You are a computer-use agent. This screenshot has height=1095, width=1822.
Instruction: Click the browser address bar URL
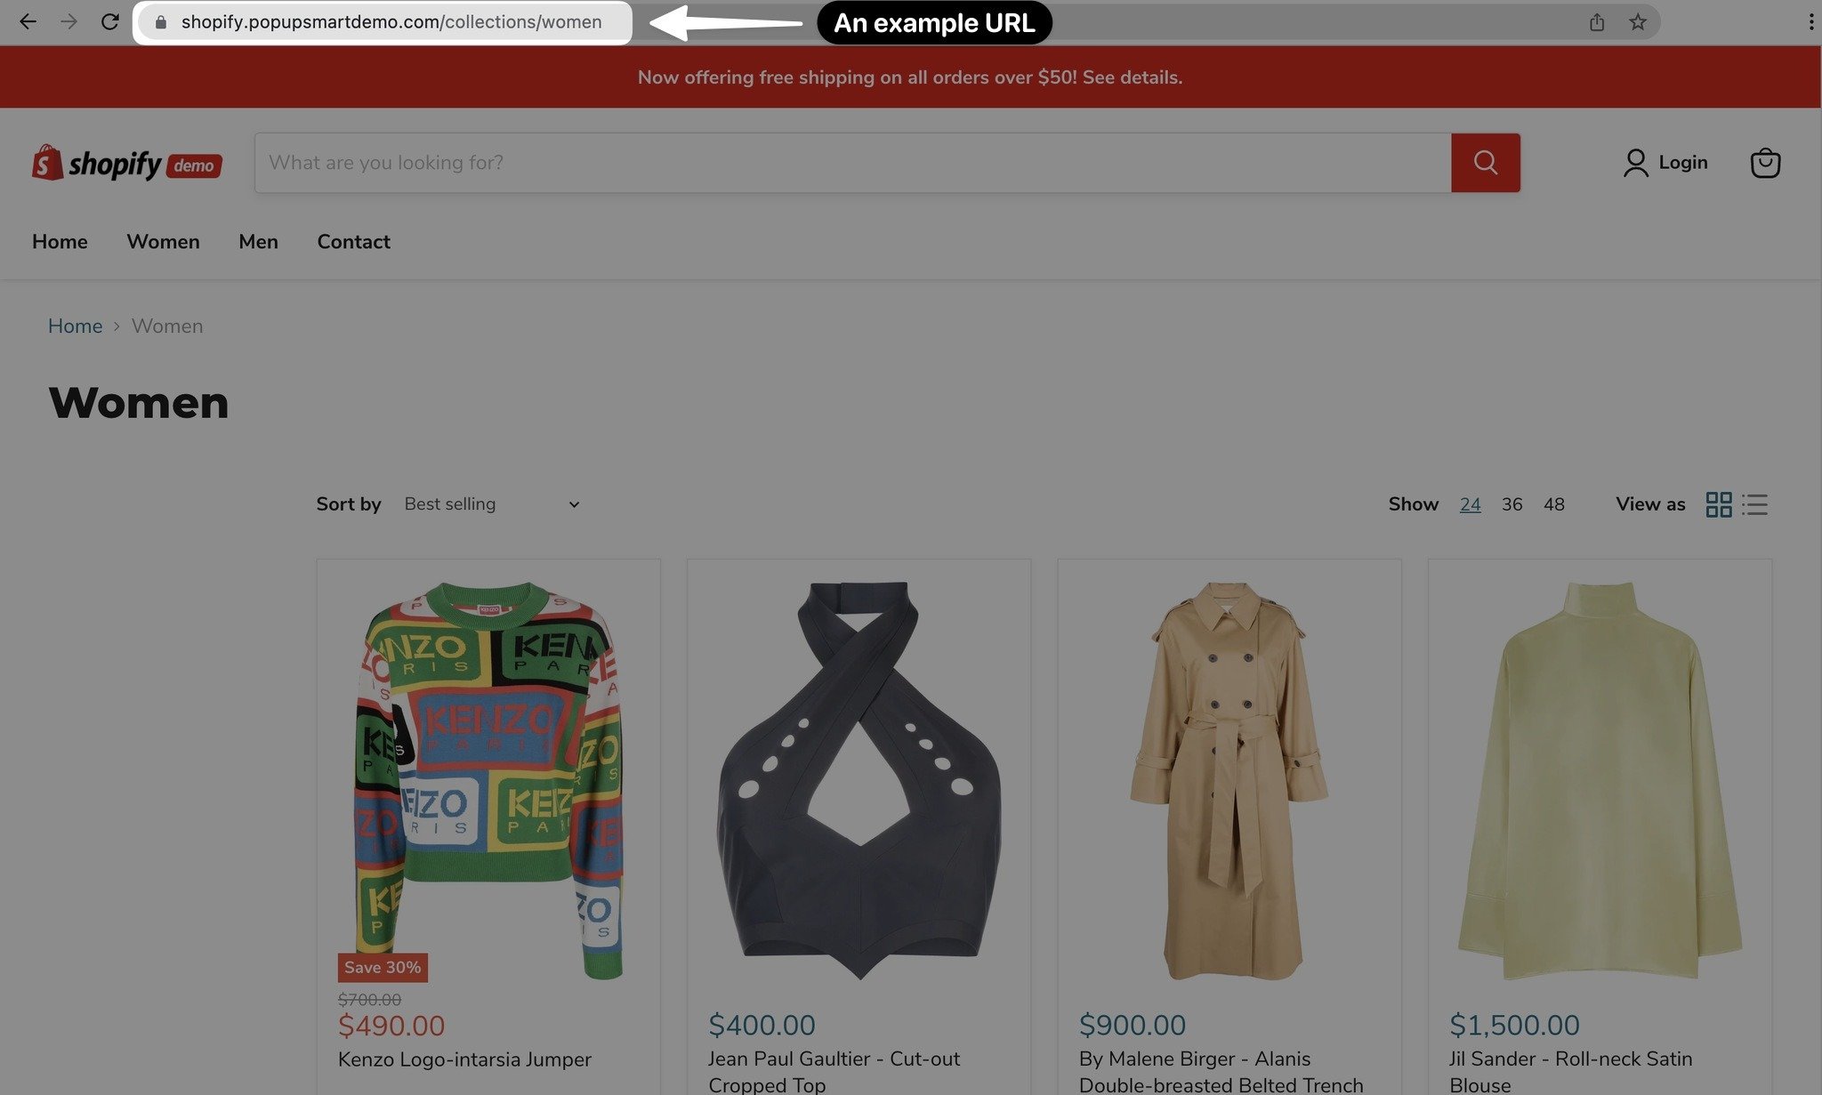pos(391,22)
